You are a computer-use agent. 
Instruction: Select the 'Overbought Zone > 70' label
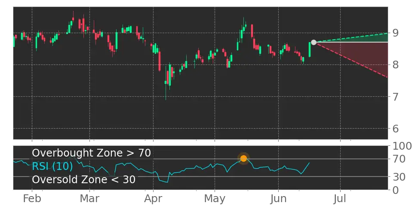tap(92, 153)
